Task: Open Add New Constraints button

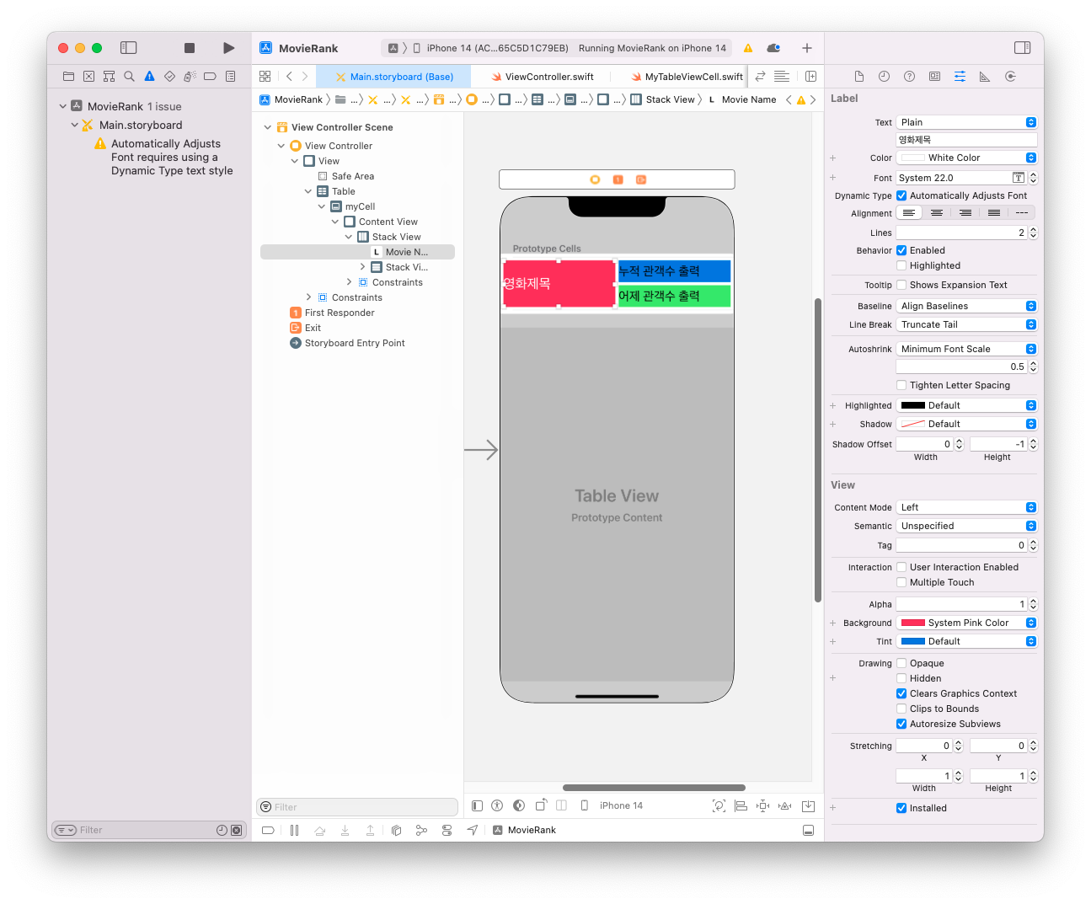Action: (x=762, y=805)
